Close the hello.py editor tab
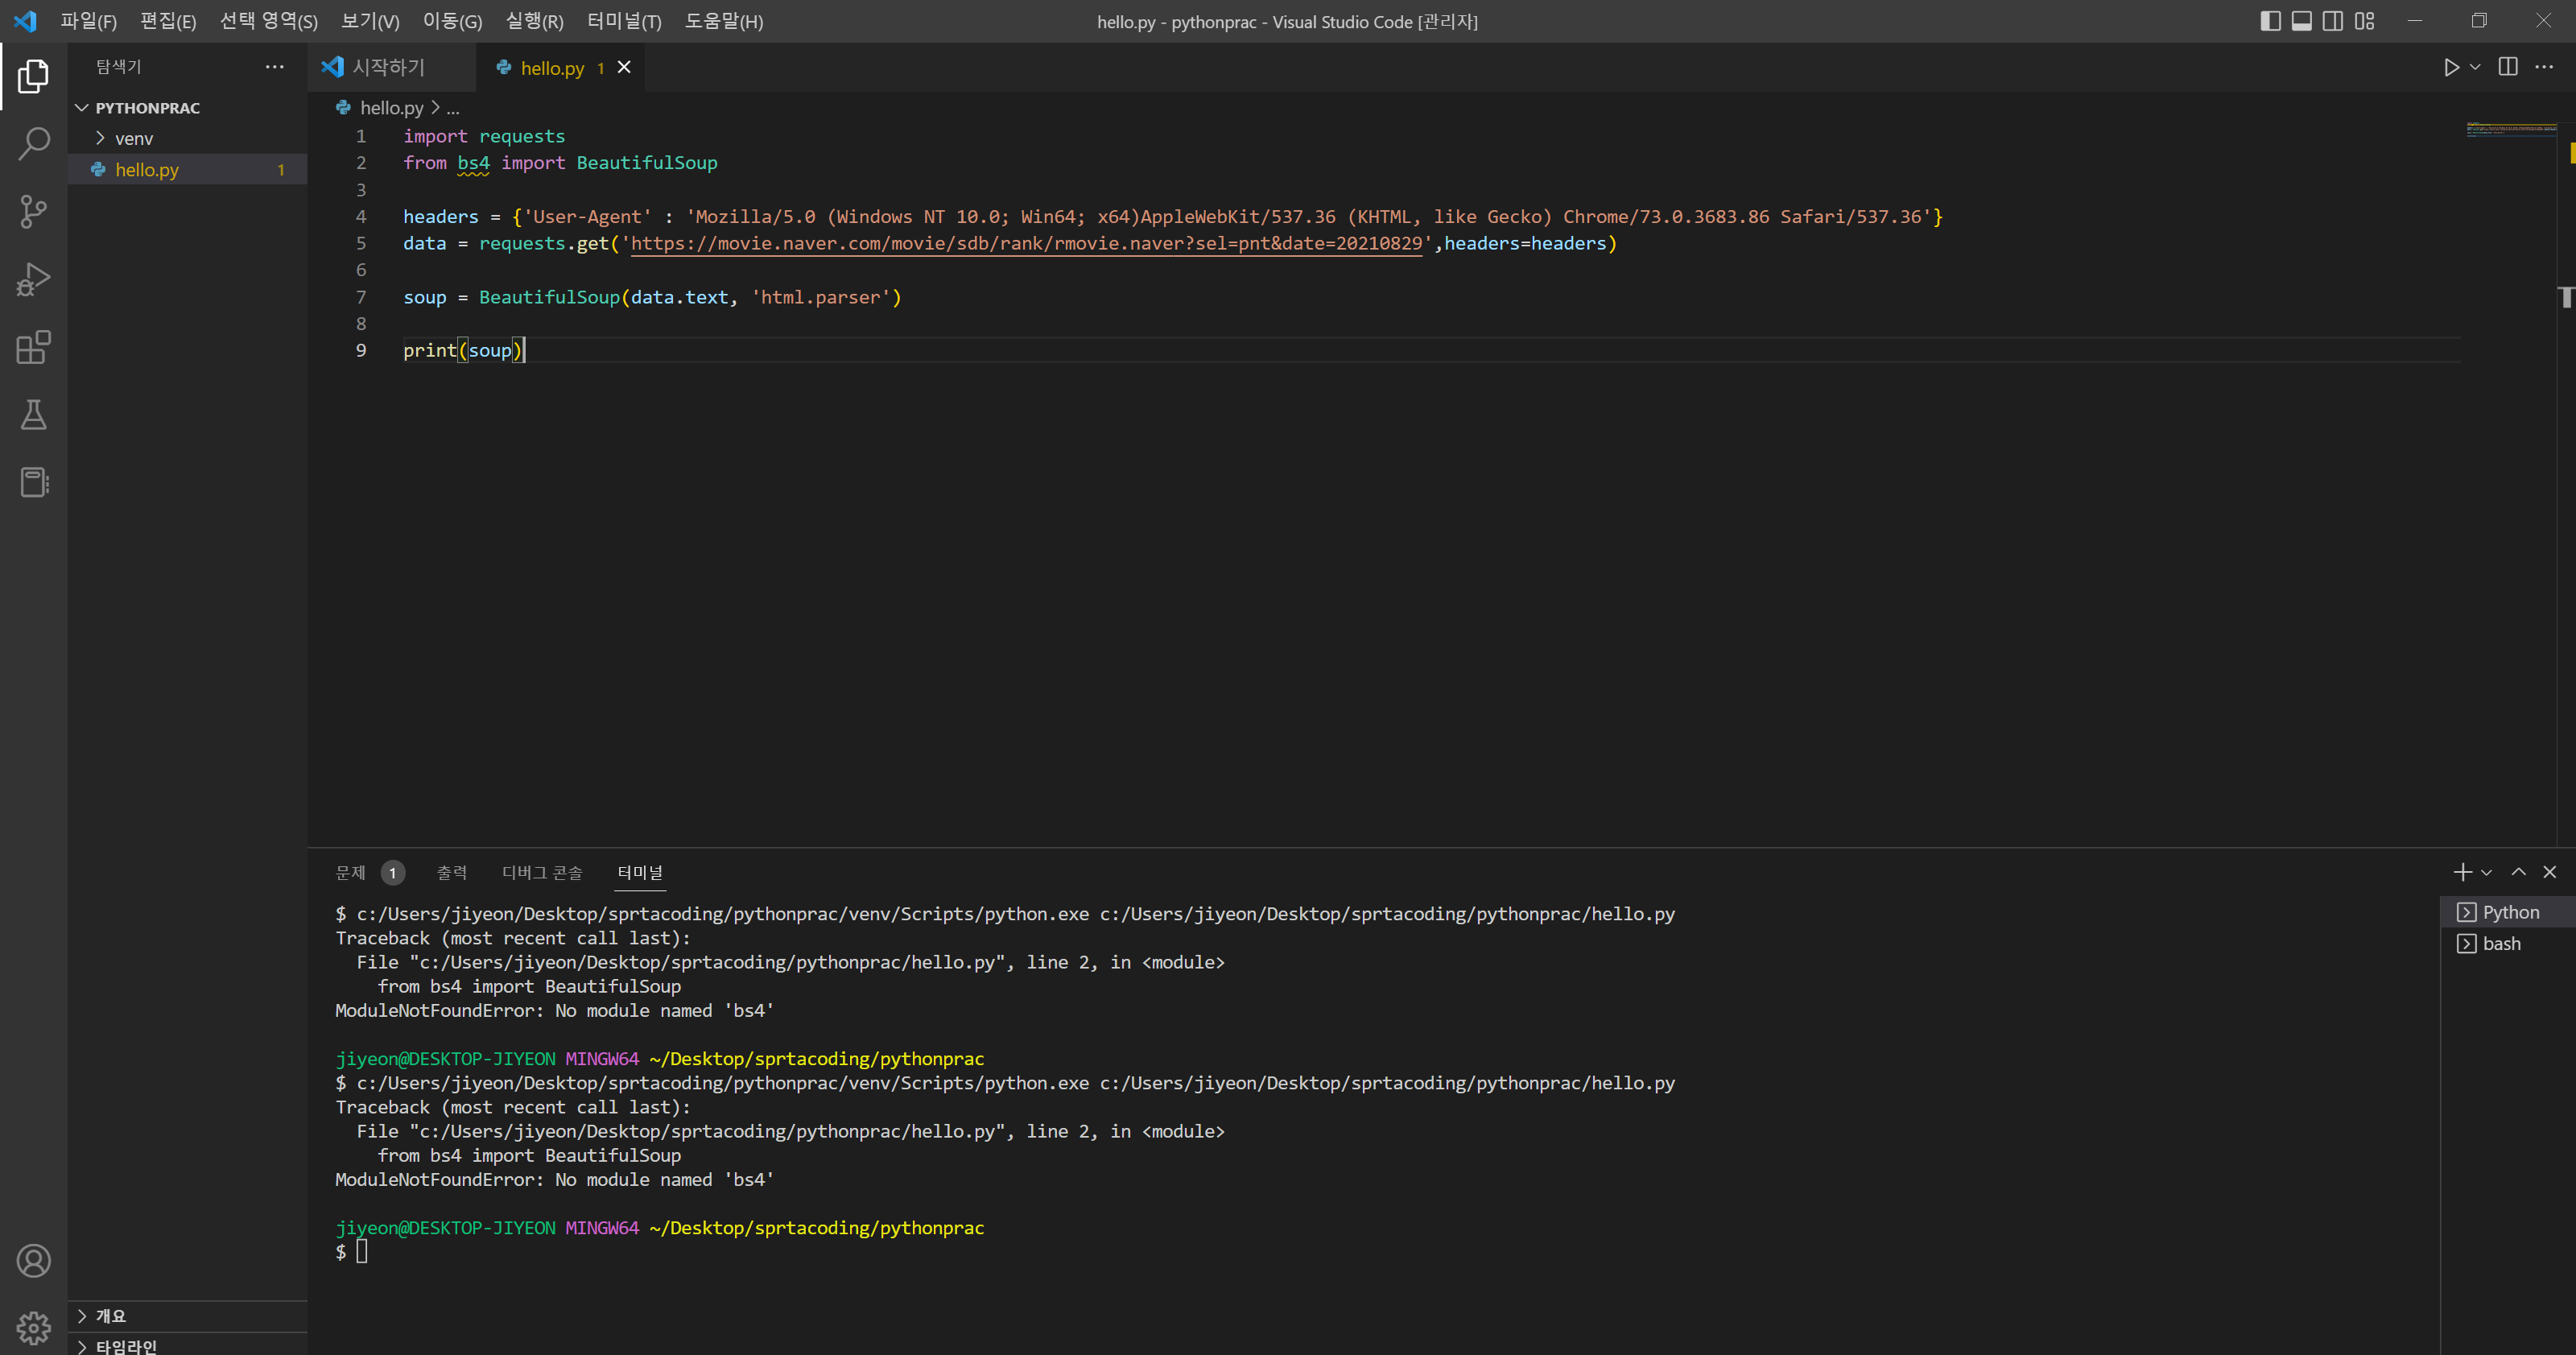The width and height of the screenshot is (2576, 1355). click(624, 67)
